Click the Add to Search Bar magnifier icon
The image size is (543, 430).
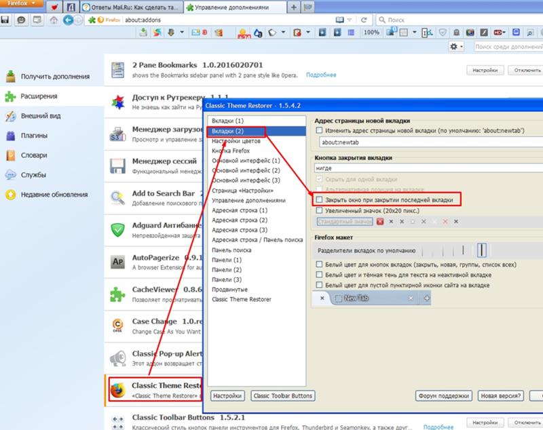pyautogui.click(x=117, y=198)
